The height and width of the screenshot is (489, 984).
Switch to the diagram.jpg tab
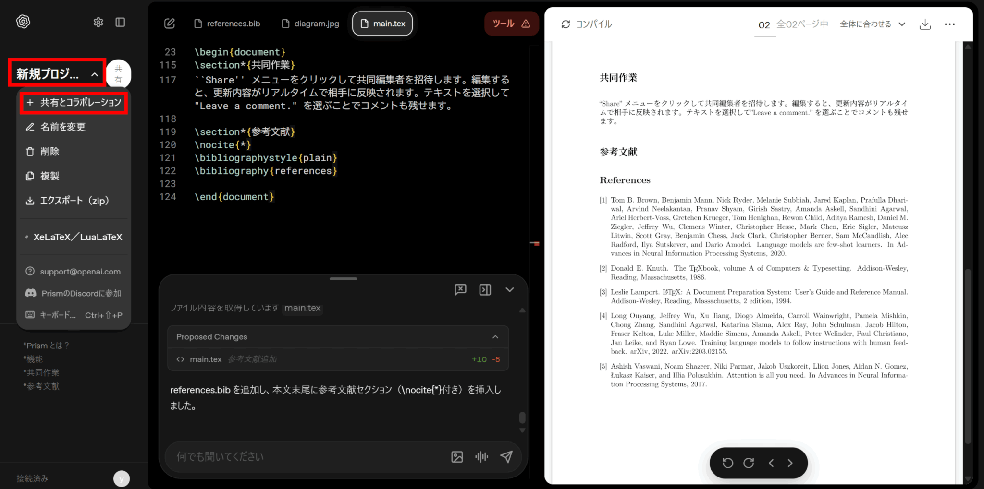tap(310, 24)
